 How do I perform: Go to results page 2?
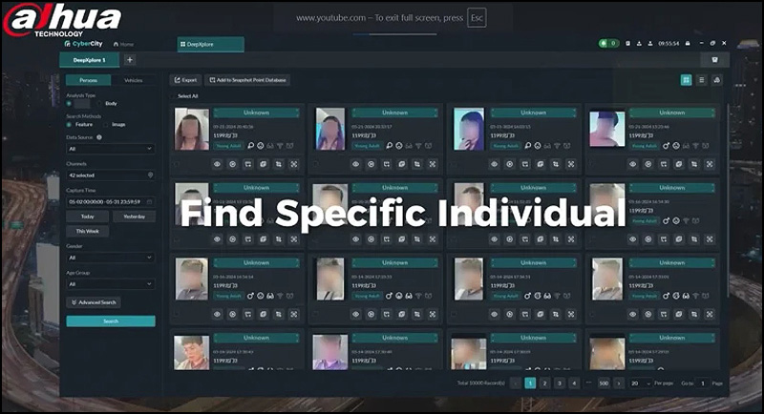pos(544,383)
